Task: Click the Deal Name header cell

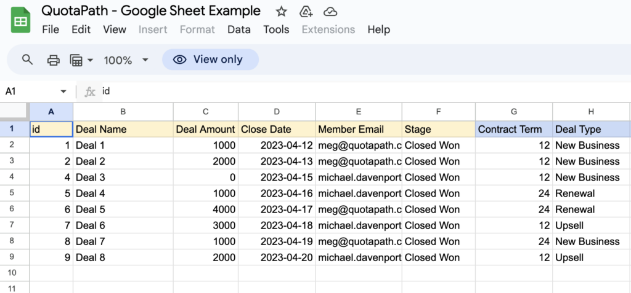Action: [123, 129]
